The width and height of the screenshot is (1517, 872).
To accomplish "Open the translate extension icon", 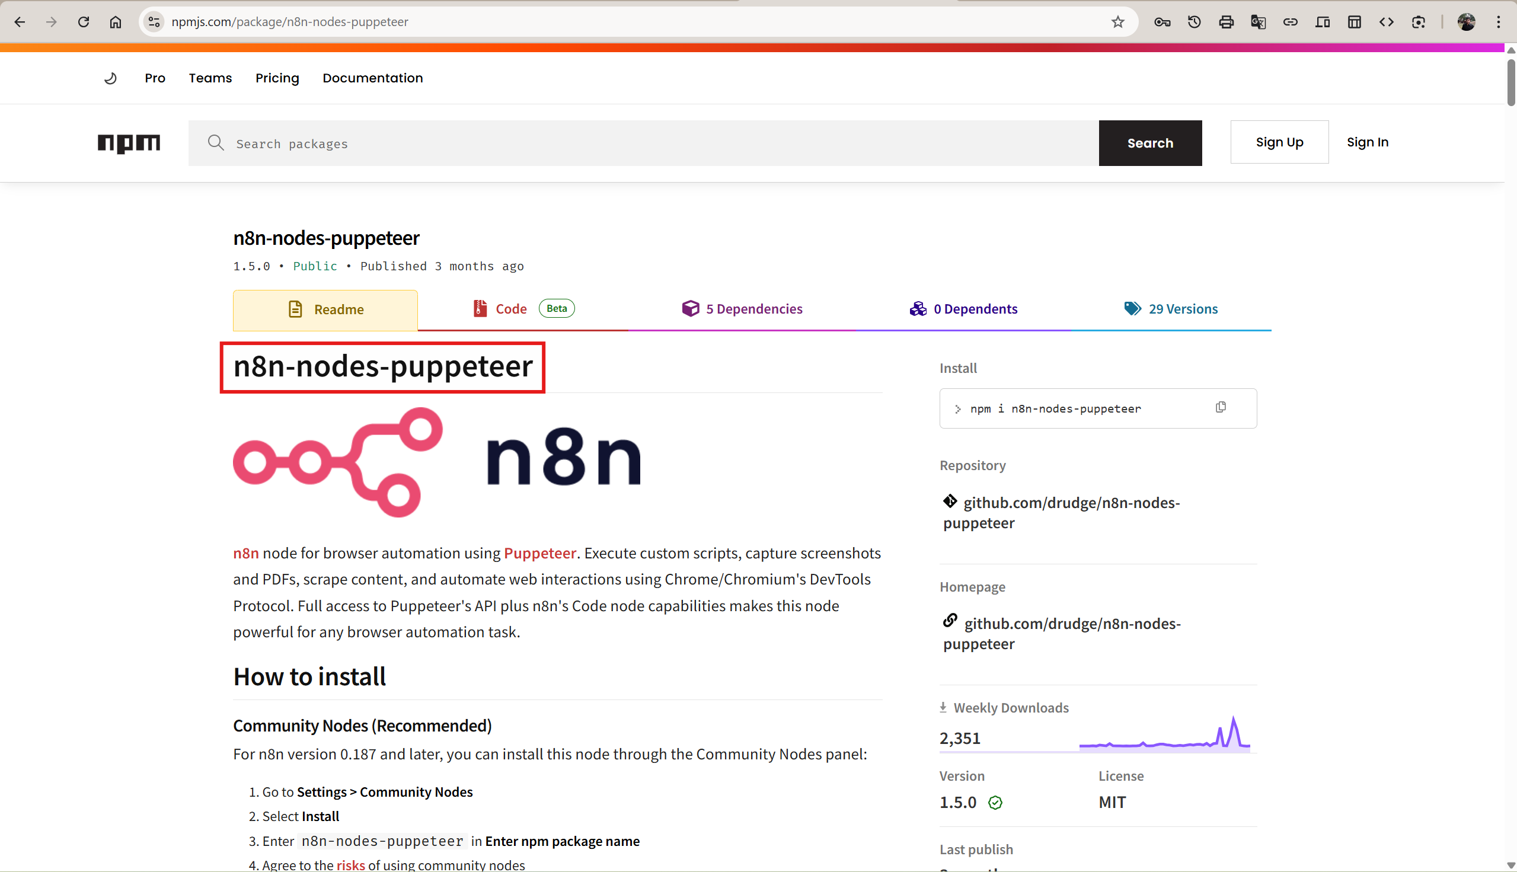I will pyautogui.click(x=1259, y=22).
